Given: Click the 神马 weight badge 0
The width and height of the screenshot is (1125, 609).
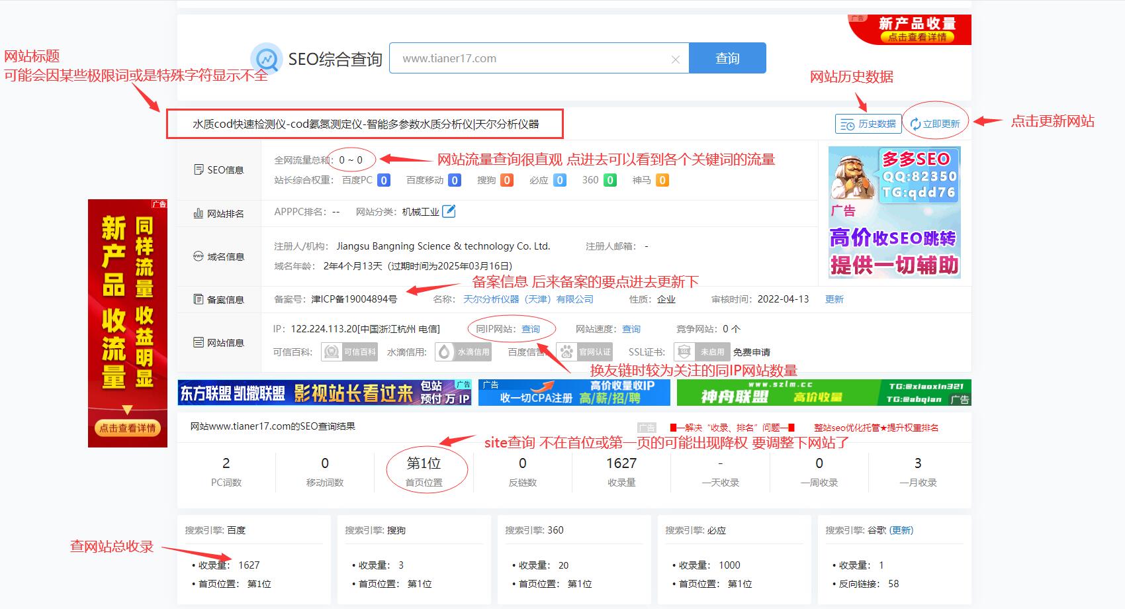Looking at the screenshot, I should tap(662, 180).
